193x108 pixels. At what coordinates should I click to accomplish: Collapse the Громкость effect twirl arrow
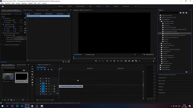point(2,18)
